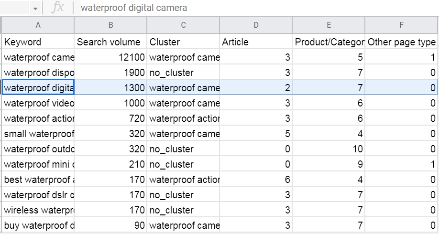Select the "Other page type" header cell

(402, 42)
